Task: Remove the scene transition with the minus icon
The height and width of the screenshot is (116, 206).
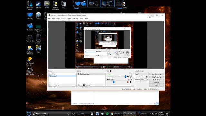Action: pyautogui.click(x=144, y=77)
